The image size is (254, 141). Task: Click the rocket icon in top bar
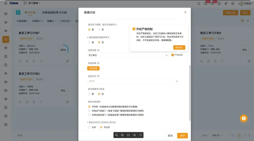coord(226,4)
